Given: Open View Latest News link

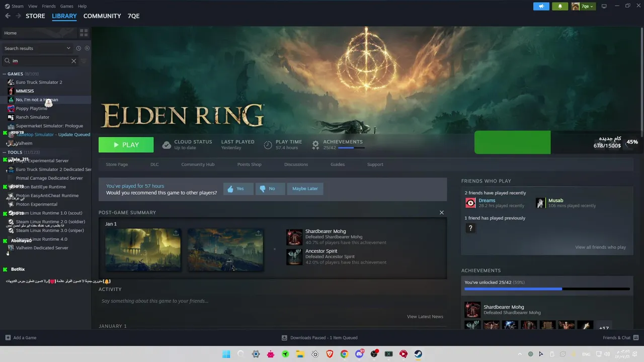Looking at the screenshot, I should click(x=425, y=317).
